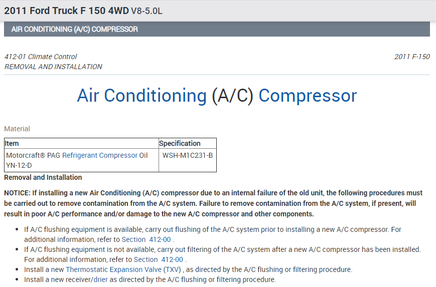Select the "Item" column header in the table
Image resolution: width=436 pixels, height=287 pixels.
click(12, 143)
